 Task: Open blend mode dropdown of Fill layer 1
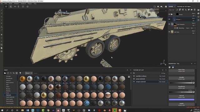193,18
